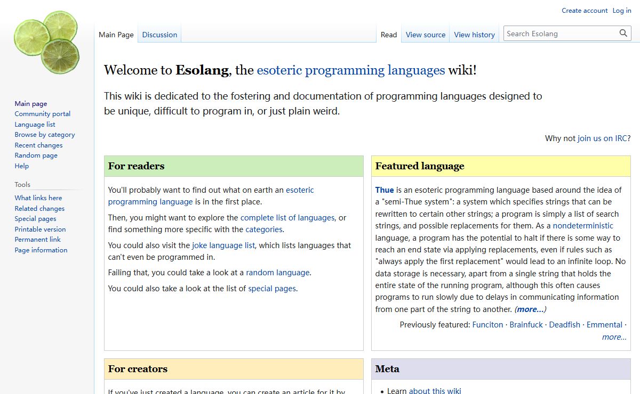Open What links here tool

coord(38,198)
